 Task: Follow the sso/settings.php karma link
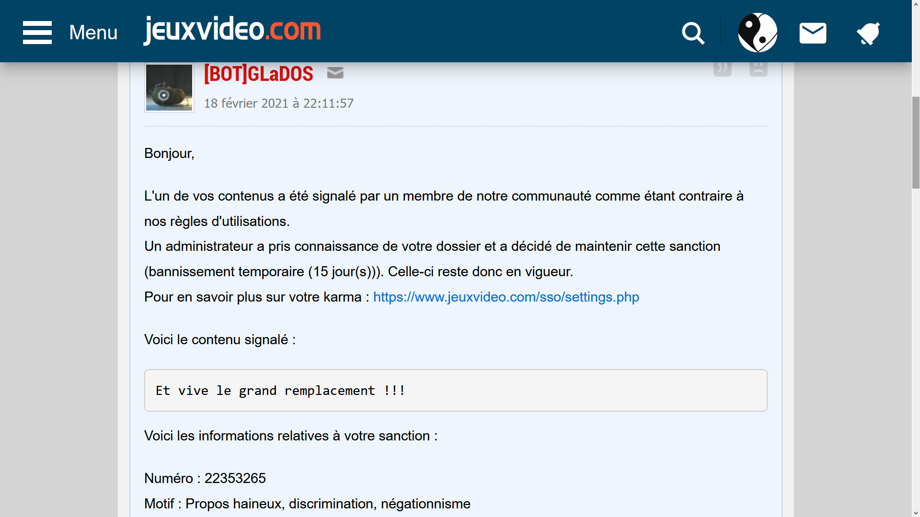(x=506, y=297)
